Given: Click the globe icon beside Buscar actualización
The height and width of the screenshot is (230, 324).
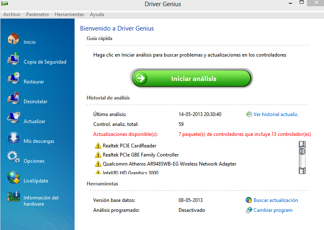Looking at the screenshot, I should 249,200.
